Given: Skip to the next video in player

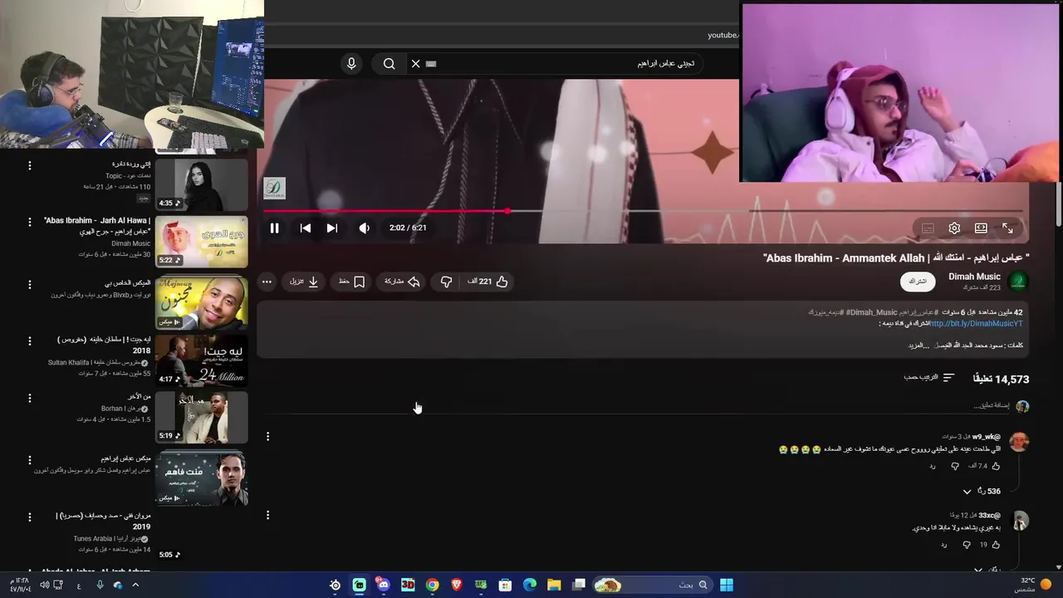Looking at the screenshot, I should pos(332,228).
